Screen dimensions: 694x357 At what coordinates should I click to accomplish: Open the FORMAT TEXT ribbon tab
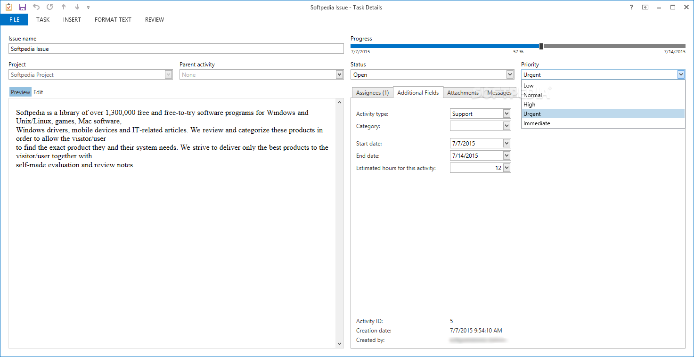113,20
